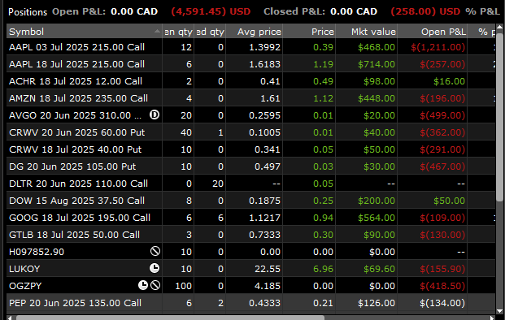Click the vertical scrollbar thumb

pyautogui.click(x=499, y=116)
